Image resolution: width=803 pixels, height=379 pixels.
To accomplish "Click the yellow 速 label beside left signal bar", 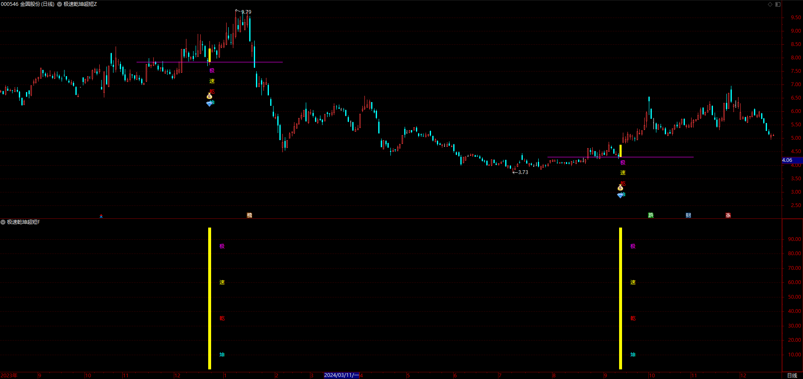I will click(x=222, y=282).
